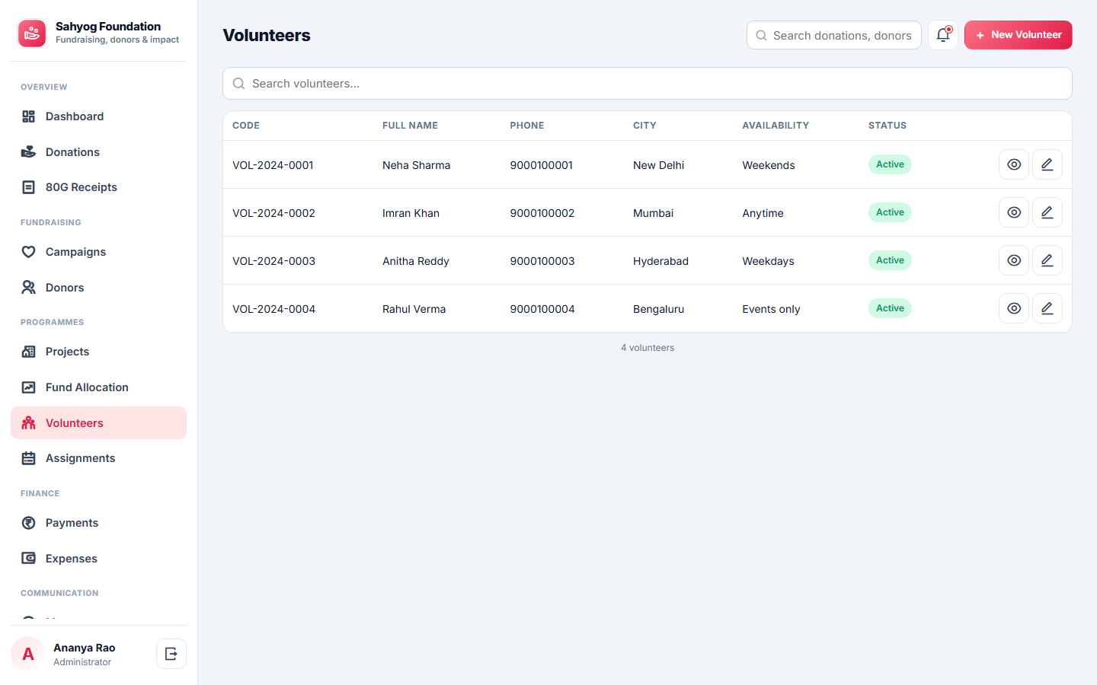Open the Donors page
Screen dimensions: 1097x685
(x=98, y=288)
